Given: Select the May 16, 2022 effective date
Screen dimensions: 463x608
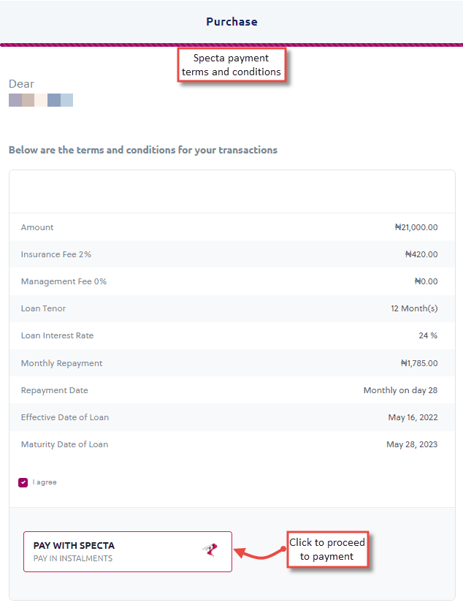Looking at the screenshot, I should [x=413, y=417].
